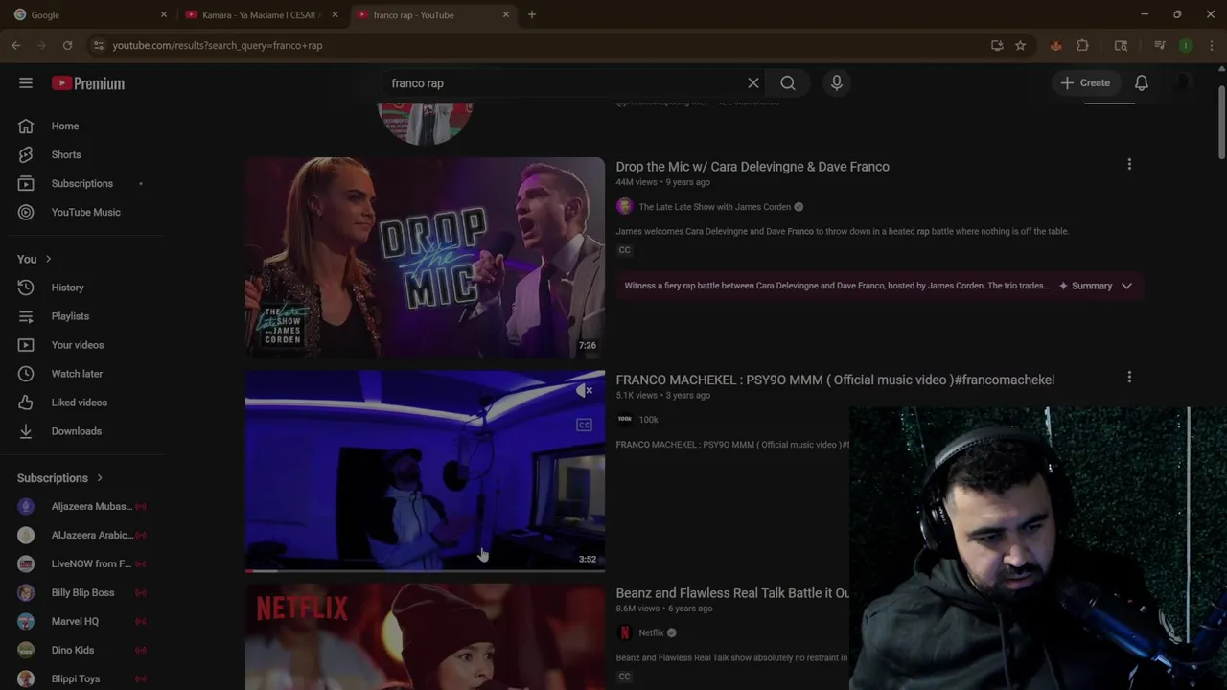Image resolution: width=1227 pixels, height=690 pixels.
Task: Click the Netflix rap battle thumbnail
Action: point(425,637)
